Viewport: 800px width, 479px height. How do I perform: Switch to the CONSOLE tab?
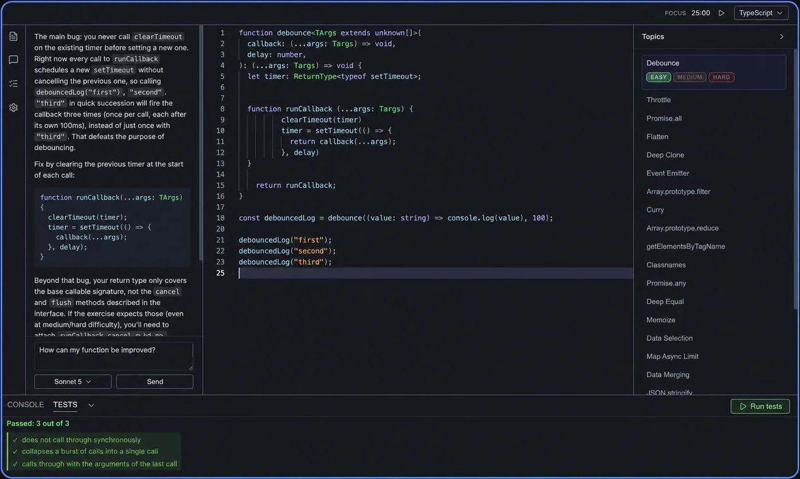(26, 405)
